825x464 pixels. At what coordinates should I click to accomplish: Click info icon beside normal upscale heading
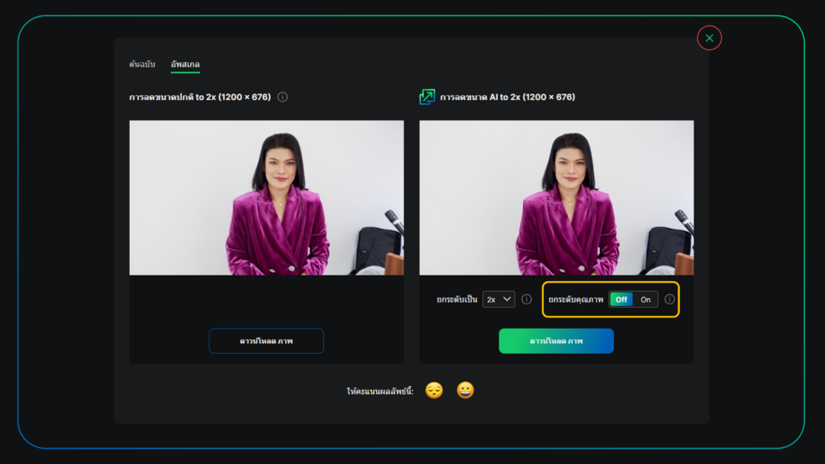coord(283,97)
